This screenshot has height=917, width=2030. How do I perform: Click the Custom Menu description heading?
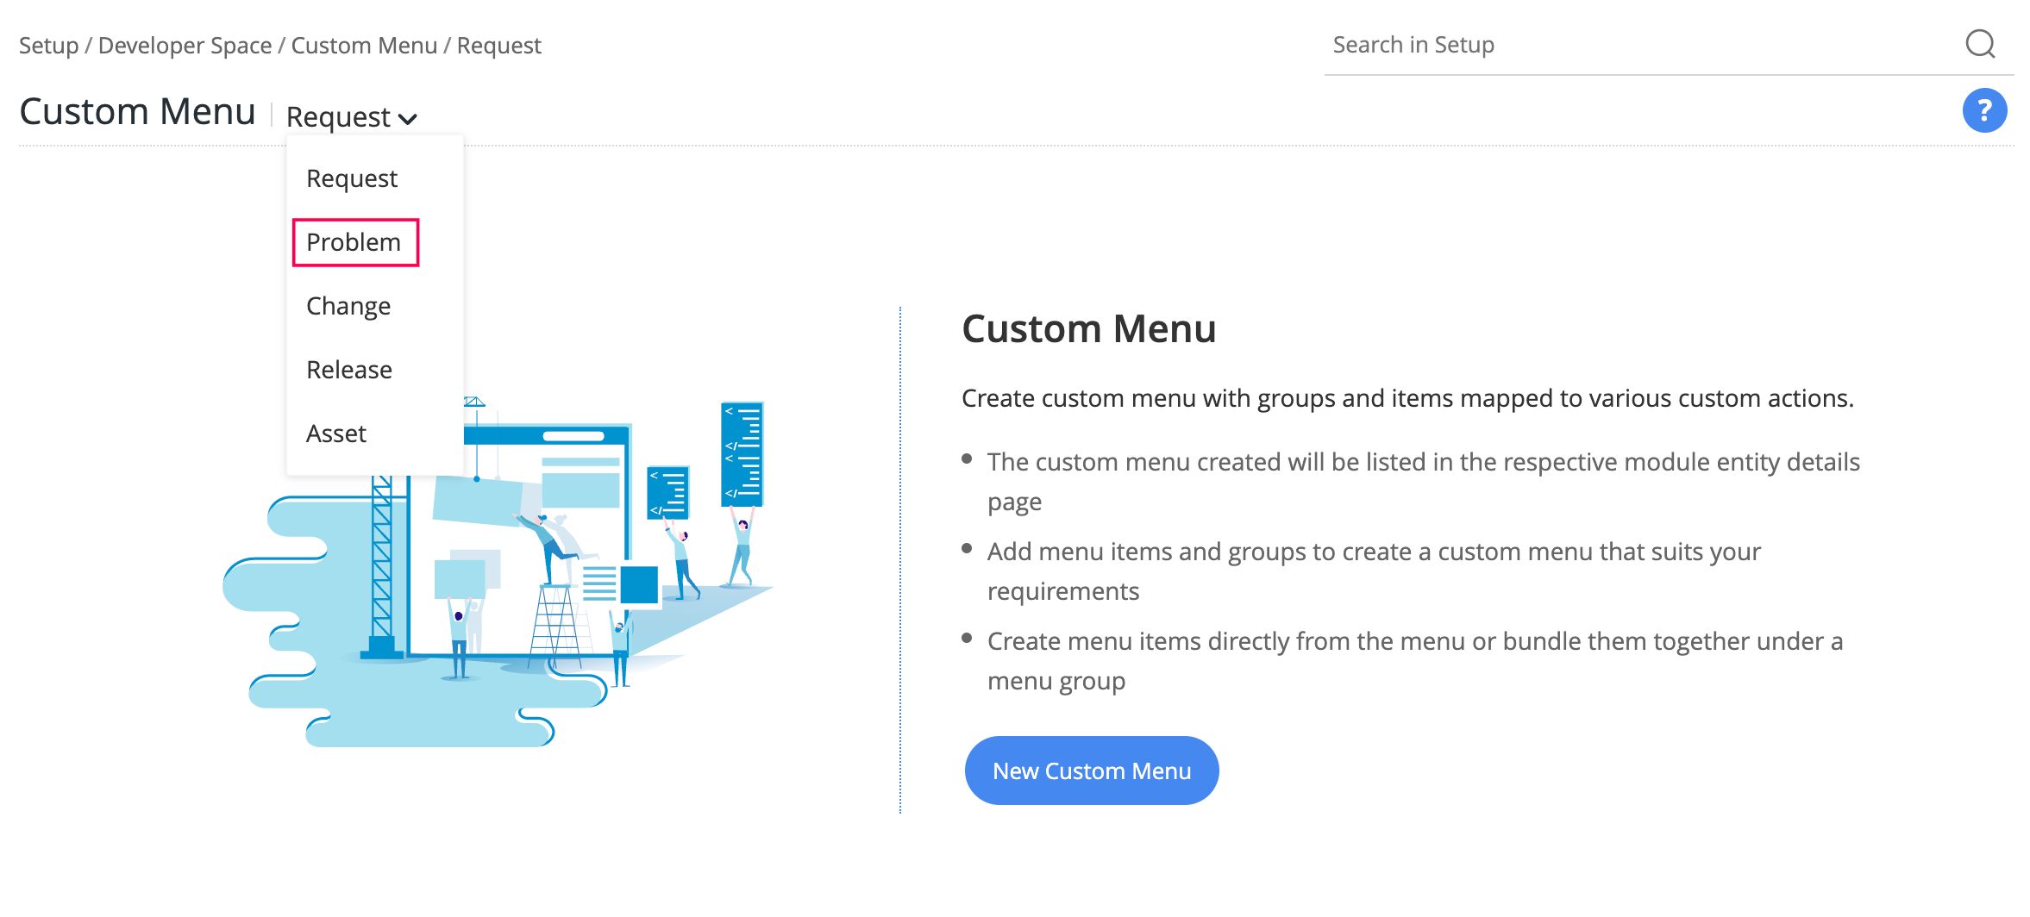(1089, 328)
